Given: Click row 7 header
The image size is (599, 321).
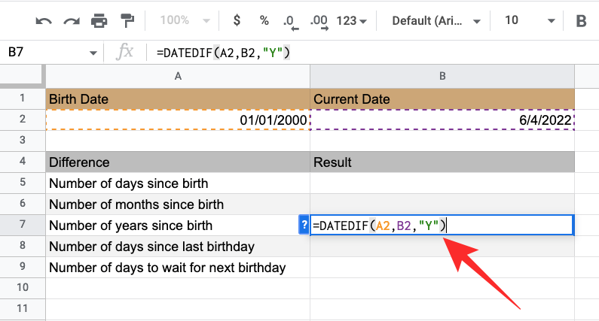Looking at the screenshot, I should coord(23,225).
